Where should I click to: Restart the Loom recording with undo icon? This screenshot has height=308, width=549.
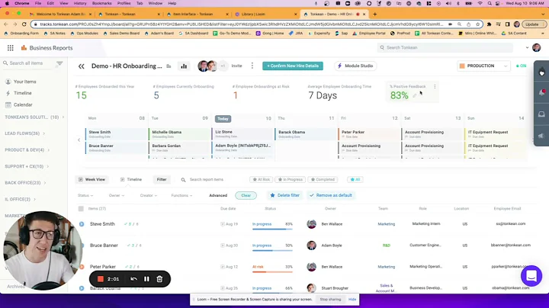tap(133, 279)
